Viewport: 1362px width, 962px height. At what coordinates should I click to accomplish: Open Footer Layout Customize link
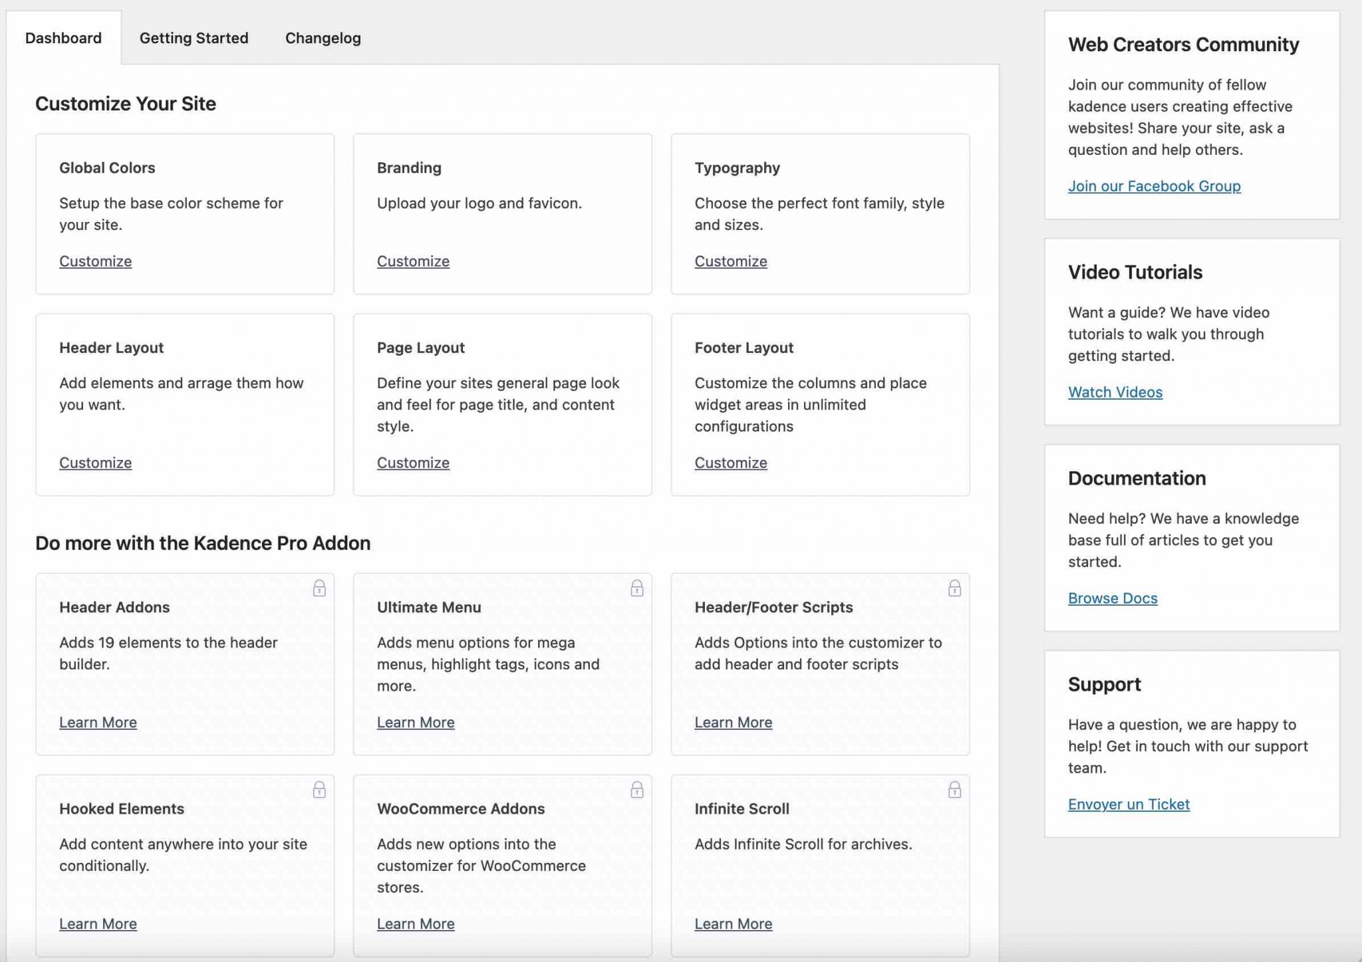coord(730,463)
